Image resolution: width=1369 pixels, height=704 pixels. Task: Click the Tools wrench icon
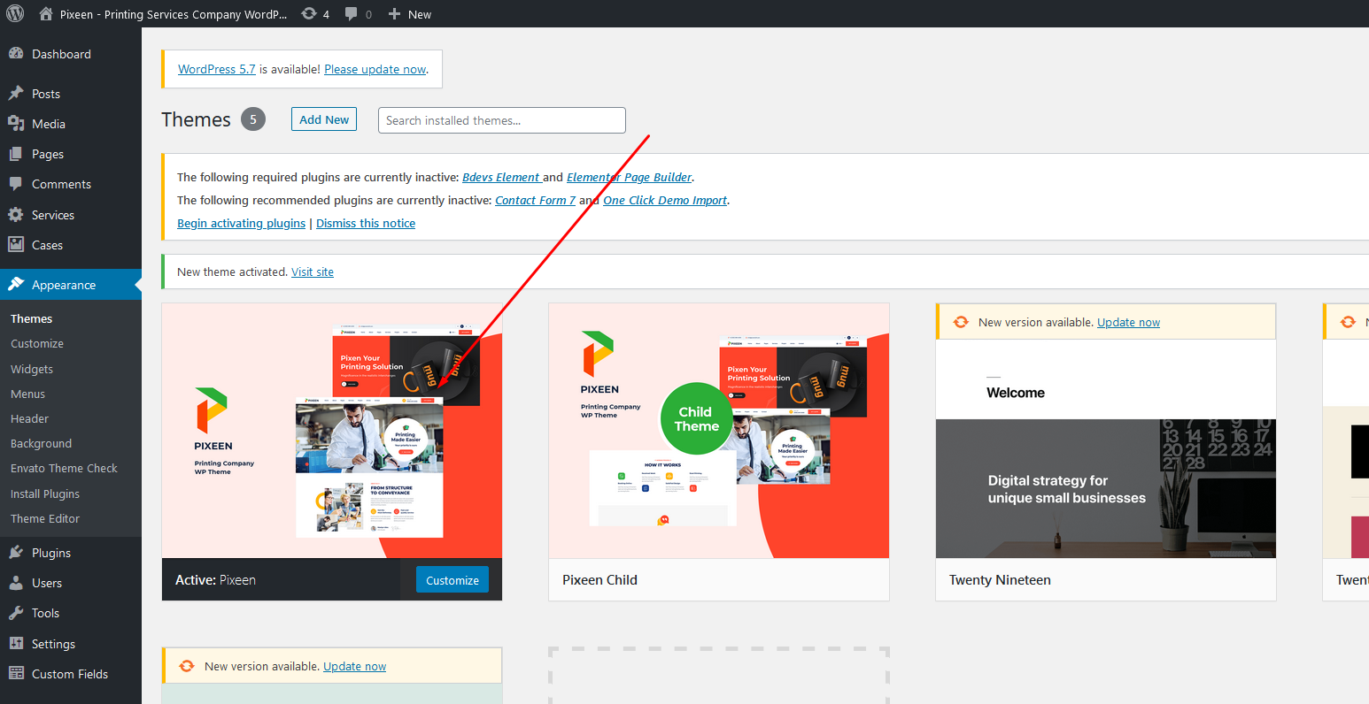click(16, 613)
